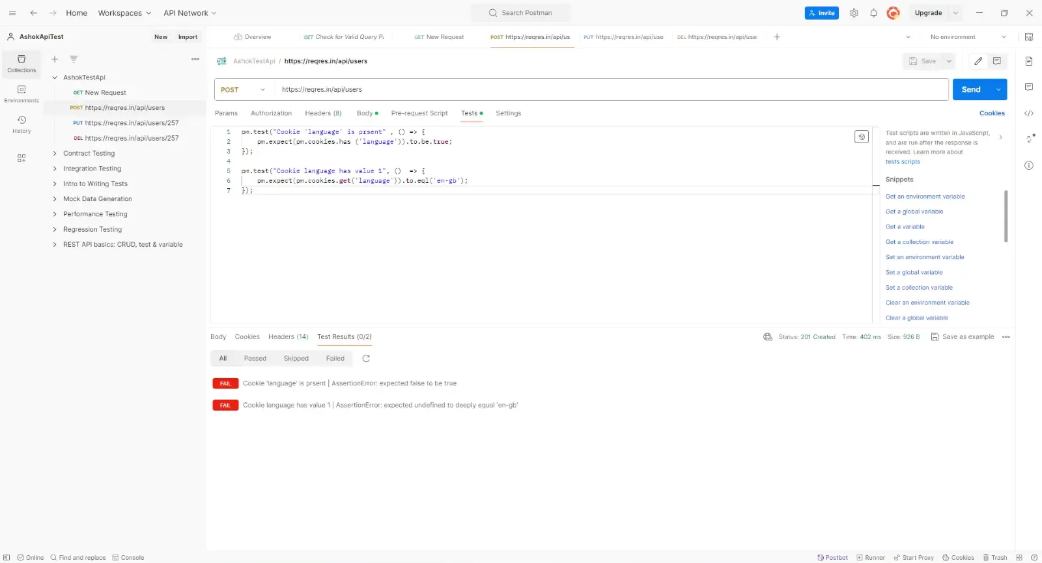Toggle the sidebar icon in status bar
The height and width of the screenshot is (563, 1042).
(7, 558)
